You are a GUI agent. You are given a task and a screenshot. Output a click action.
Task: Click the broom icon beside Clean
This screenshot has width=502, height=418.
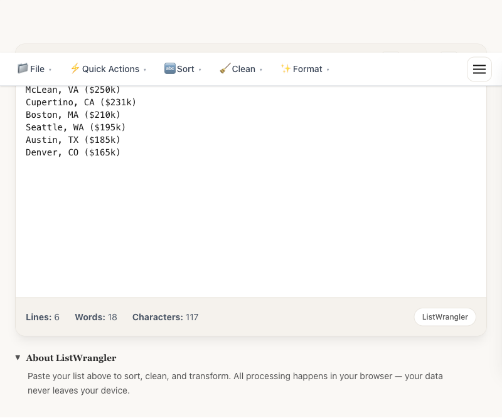(225, 68)
